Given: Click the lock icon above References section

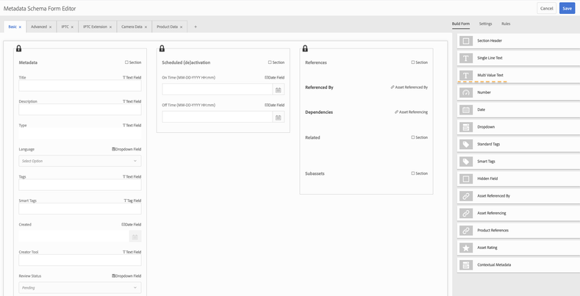Looking at the screenshot, I should (x=305, y=48).
